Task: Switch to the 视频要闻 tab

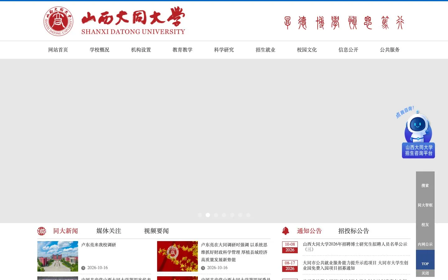Action: (156, 231)
